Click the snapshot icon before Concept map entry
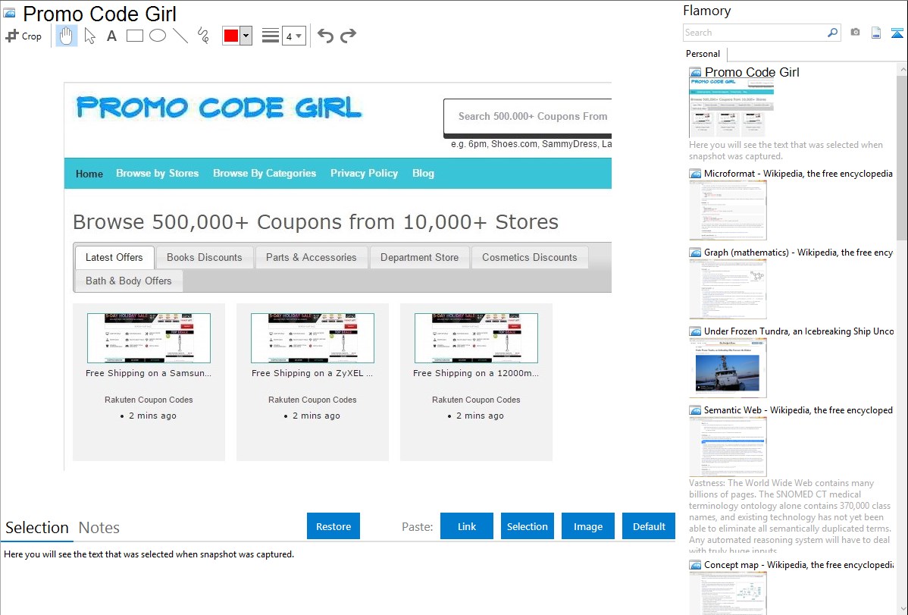This screenshot has height=615, width=908. pos(695,565)
